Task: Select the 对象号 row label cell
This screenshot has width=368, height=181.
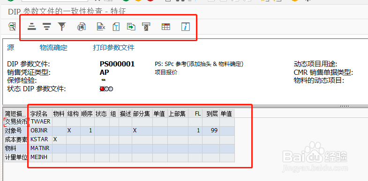Action: [x=16, y=130]
